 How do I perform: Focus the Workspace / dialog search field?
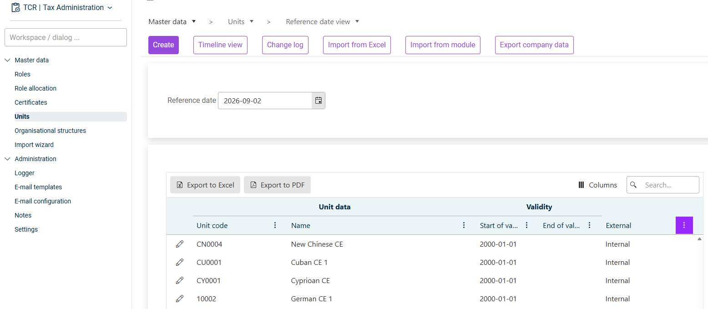click(x=66, y=37)
